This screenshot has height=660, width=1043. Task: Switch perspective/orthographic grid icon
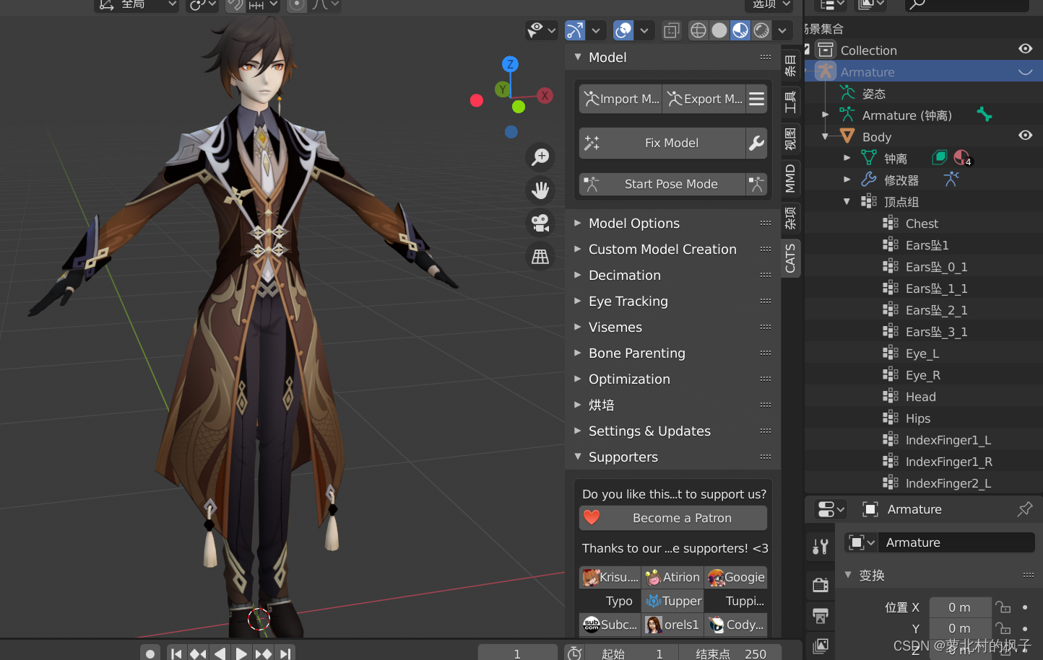tap(540, 256)
